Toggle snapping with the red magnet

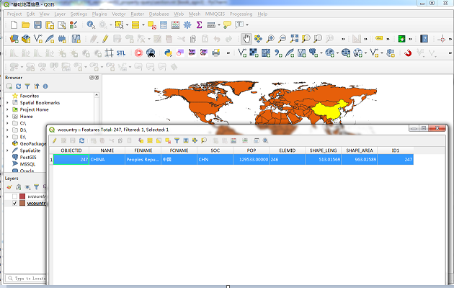tap(408, 53)
